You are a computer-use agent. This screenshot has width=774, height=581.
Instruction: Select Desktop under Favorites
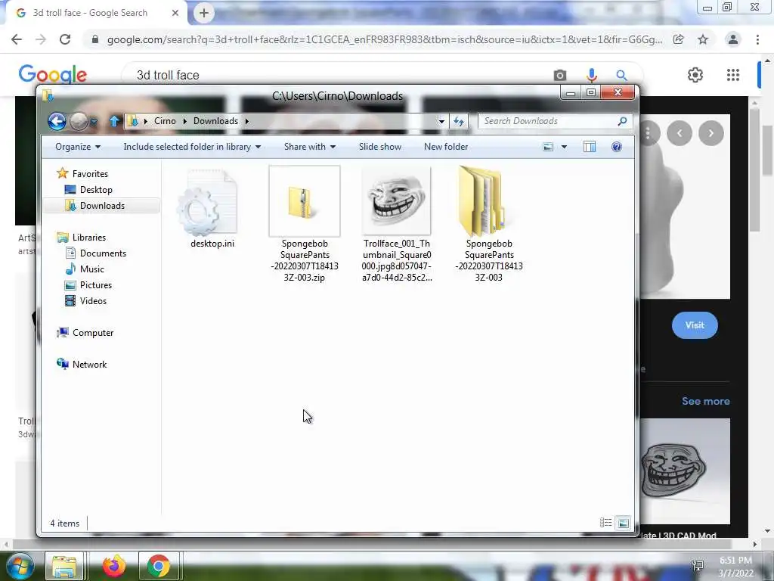point(89,190)
